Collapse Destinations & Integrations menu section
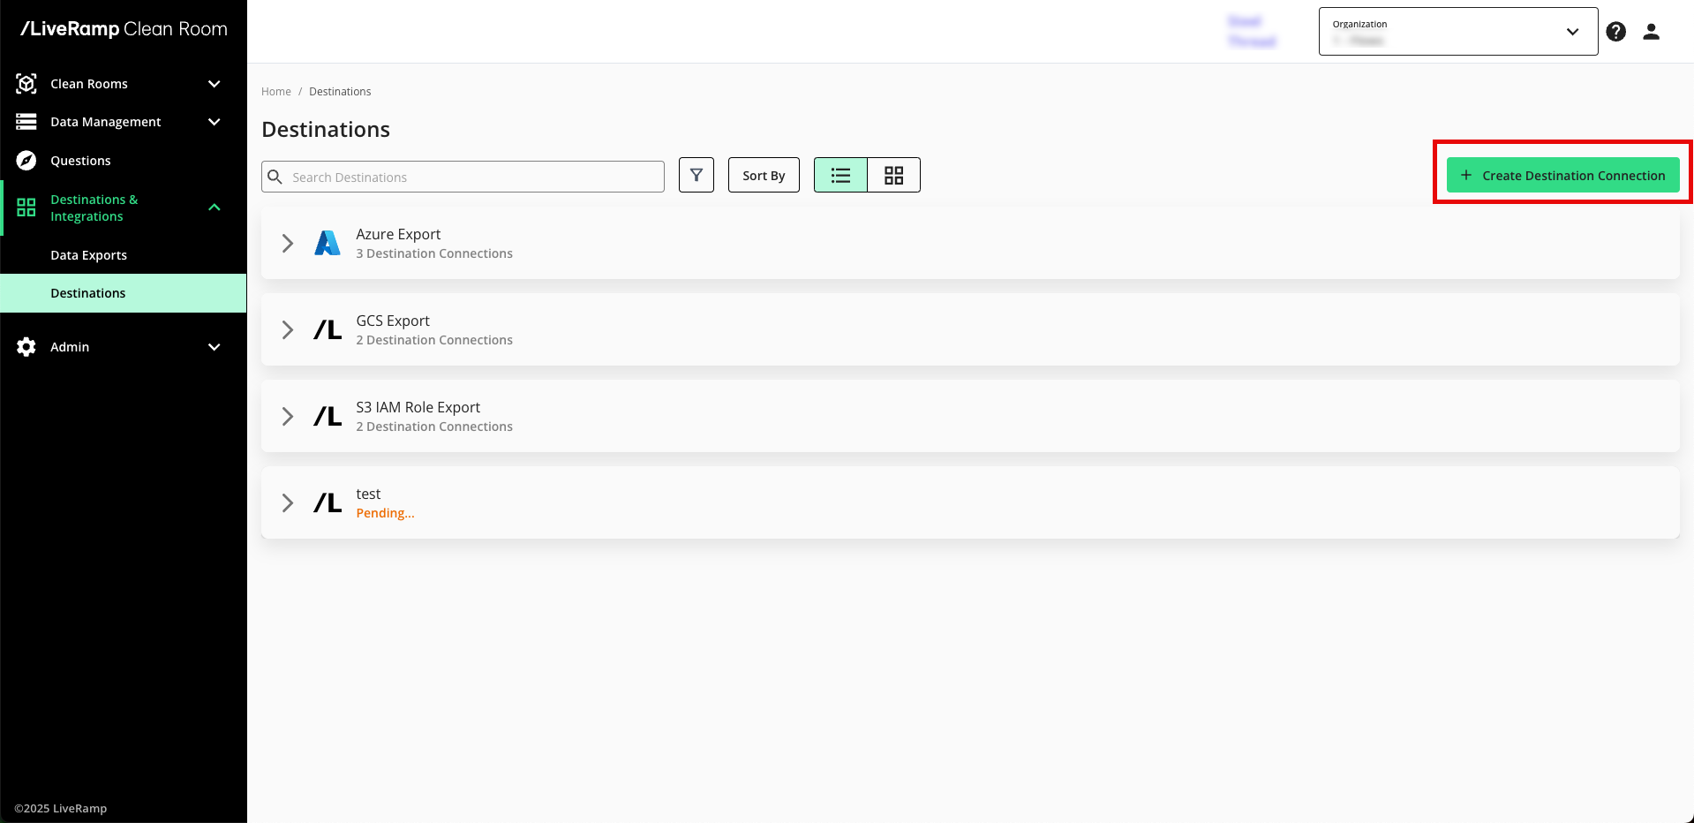1694x823 pixels. (214, 208)
